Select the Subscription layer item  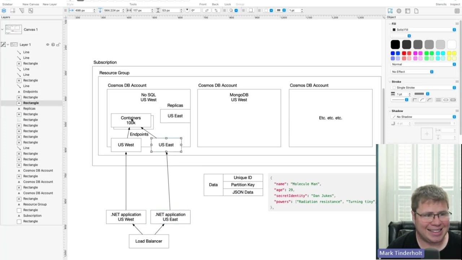tap(32, 216)
